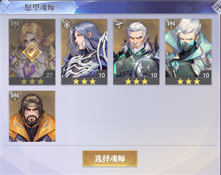Click level 10 badge on purple-haired hero
The image size is (221, 175).
coord(102,75)
